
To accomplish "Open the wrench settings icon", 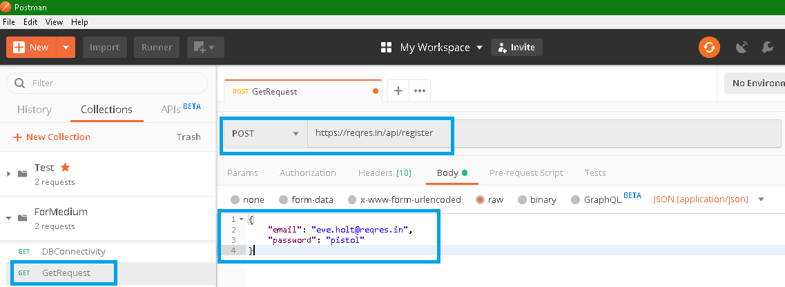I will pos(768,48).
